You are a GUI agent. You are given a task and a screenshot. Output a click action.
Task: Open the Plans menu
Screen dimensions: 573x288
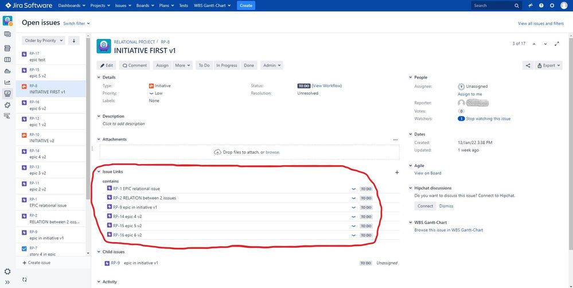(x=166, y=6)
